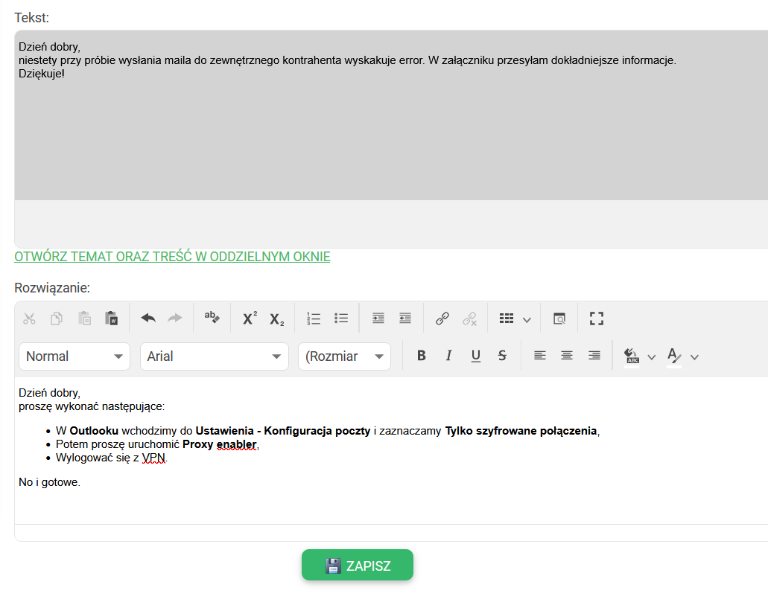Open the preview icon in toolbar
This screenshot has width=768, height=605.
(559, 318)
